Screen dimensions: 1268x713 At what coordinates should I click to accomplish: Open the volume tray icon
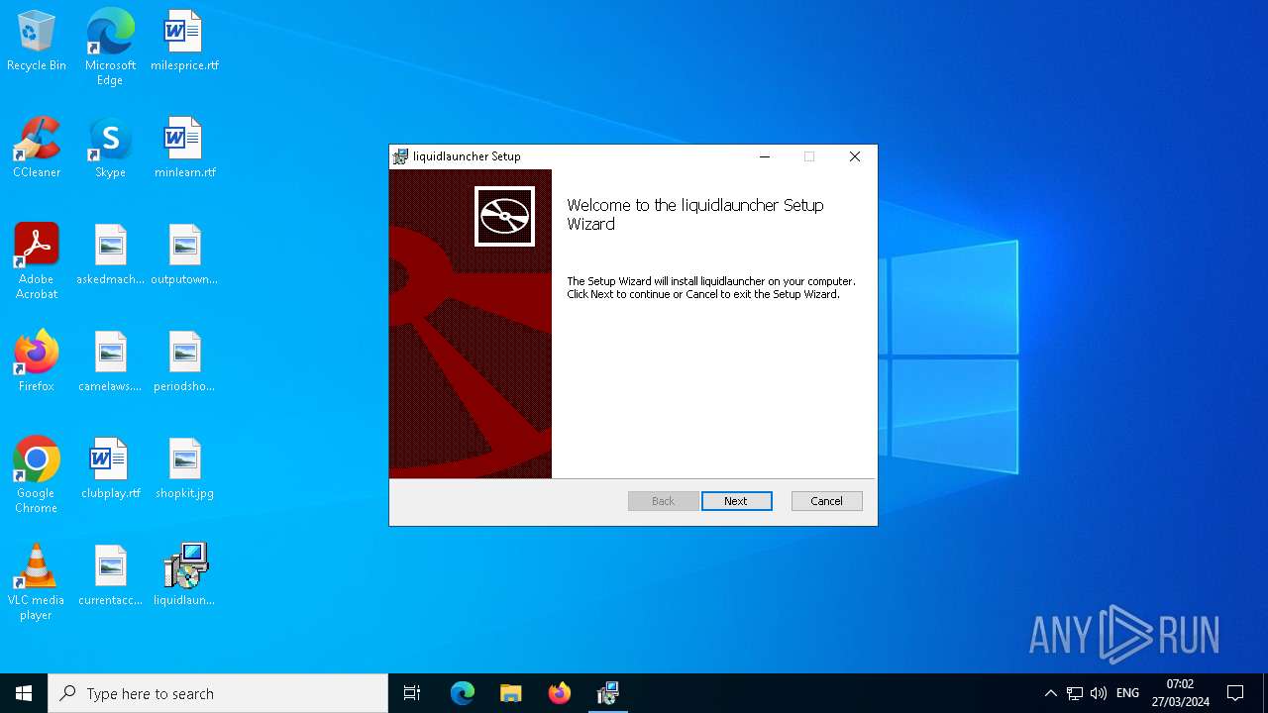(x=1099, y=693)
